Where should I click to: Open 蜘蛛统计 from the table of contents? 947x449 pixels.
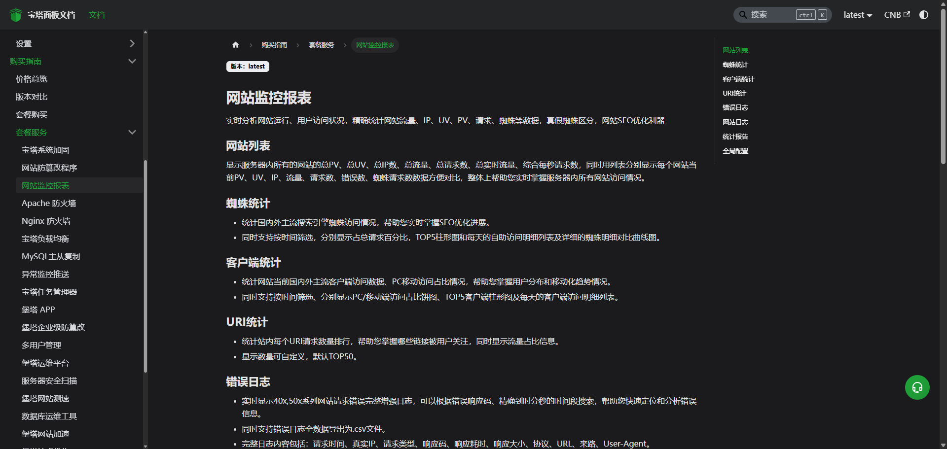tap(735, 64)
